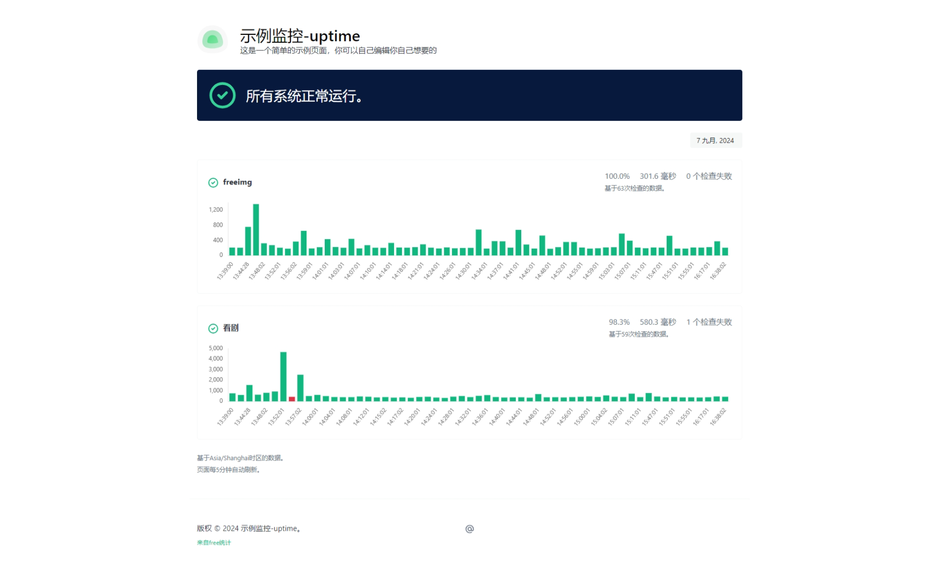932x570 pixels.
Task: Open the 来自free统计 link
Action: pyautogui.click(x=214, y=543)
